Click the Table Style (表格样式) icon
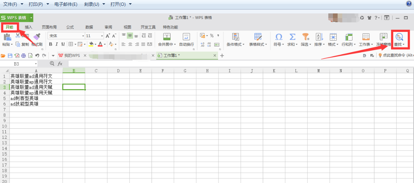The image size is (414, 183). [258, 37]
